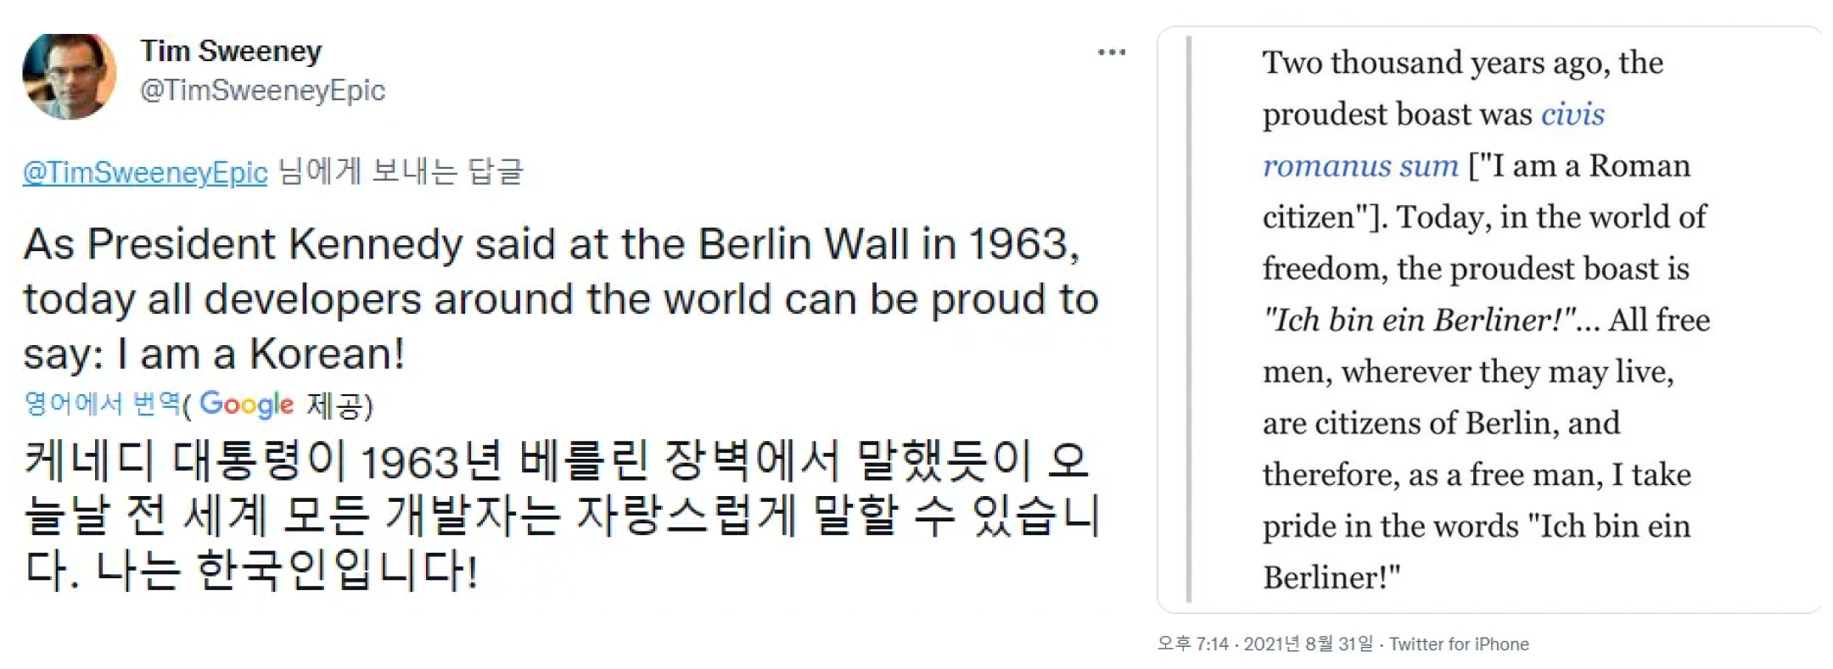Follow the blue @TimSweeneyEpic reply mention link

click(x=145, y=172)
